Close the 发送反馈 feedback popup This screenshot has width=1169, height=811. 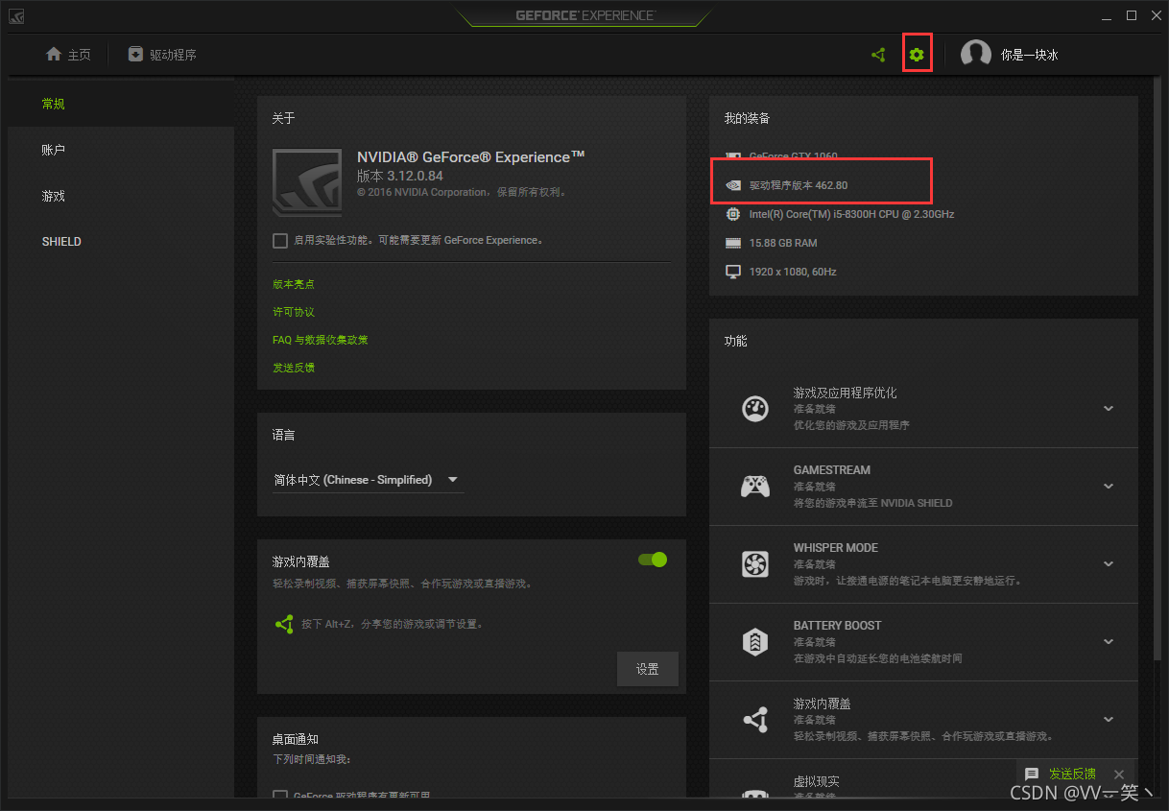pyautogui.click(x=1118, y=774)
